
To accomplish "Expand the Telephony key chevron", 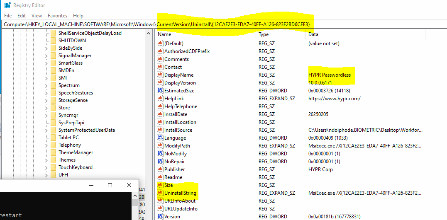I will tap(46, 145).
